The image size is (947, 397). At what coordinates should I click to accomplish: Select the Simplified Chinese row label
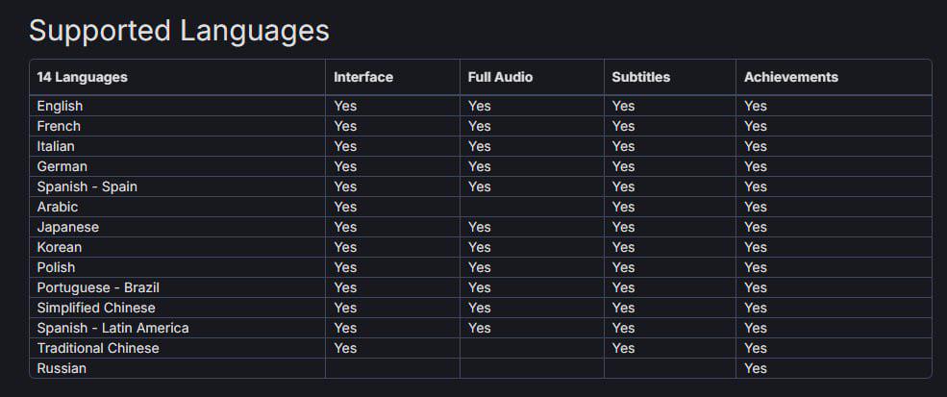[x=96, y=308]
